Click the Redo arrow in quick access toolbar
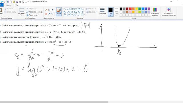Screen dimensions: 183x103 (x=5, y=2)
